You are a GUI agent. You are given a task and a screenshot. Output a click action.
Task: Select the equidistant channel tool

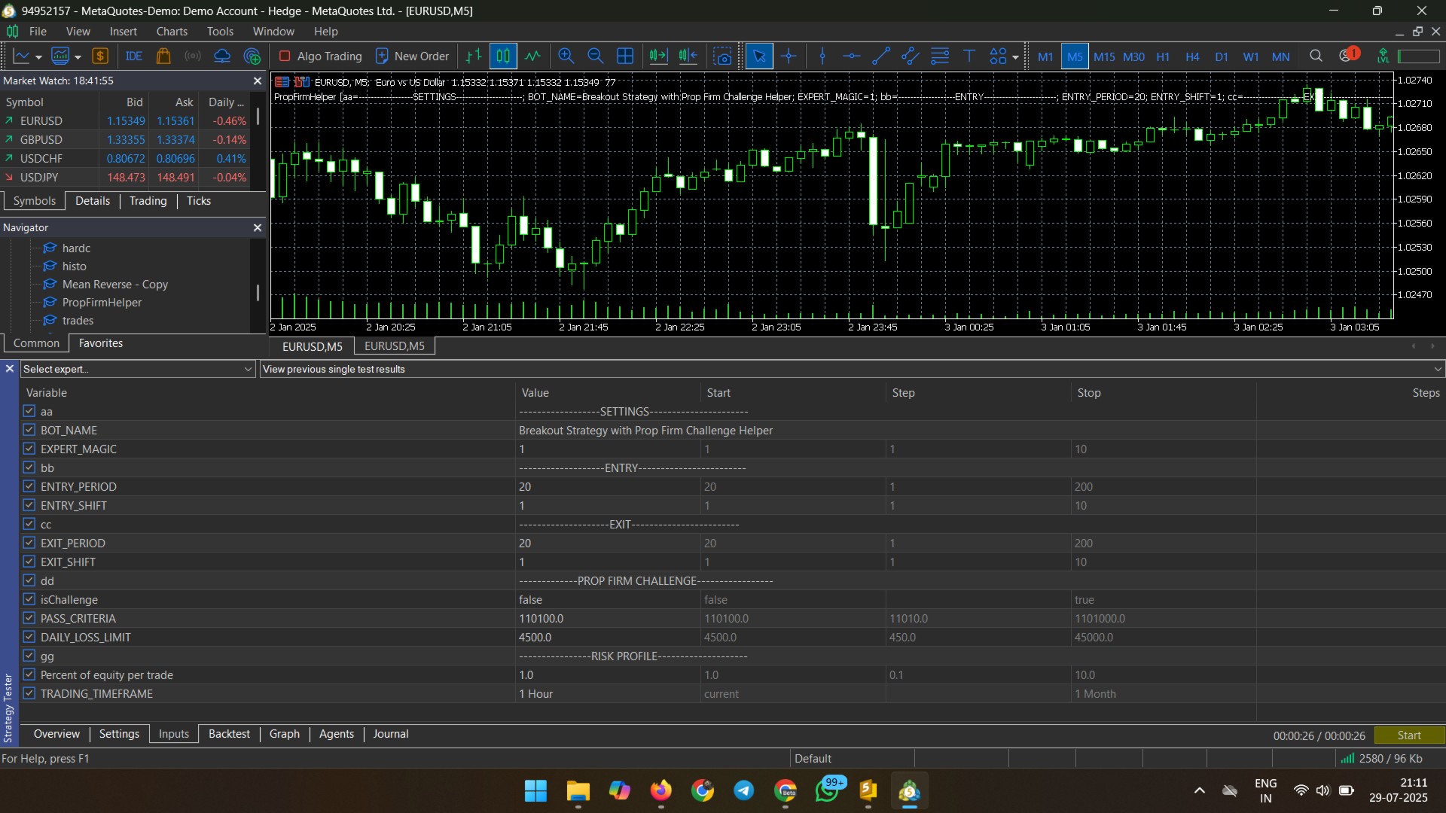coord(911,56)
